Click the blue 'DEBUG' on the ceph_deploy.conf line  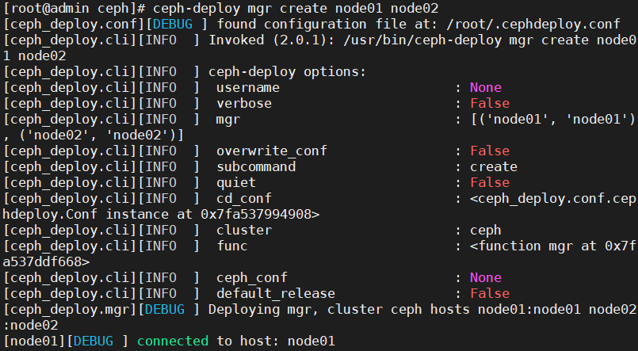[x=173, y=24]
